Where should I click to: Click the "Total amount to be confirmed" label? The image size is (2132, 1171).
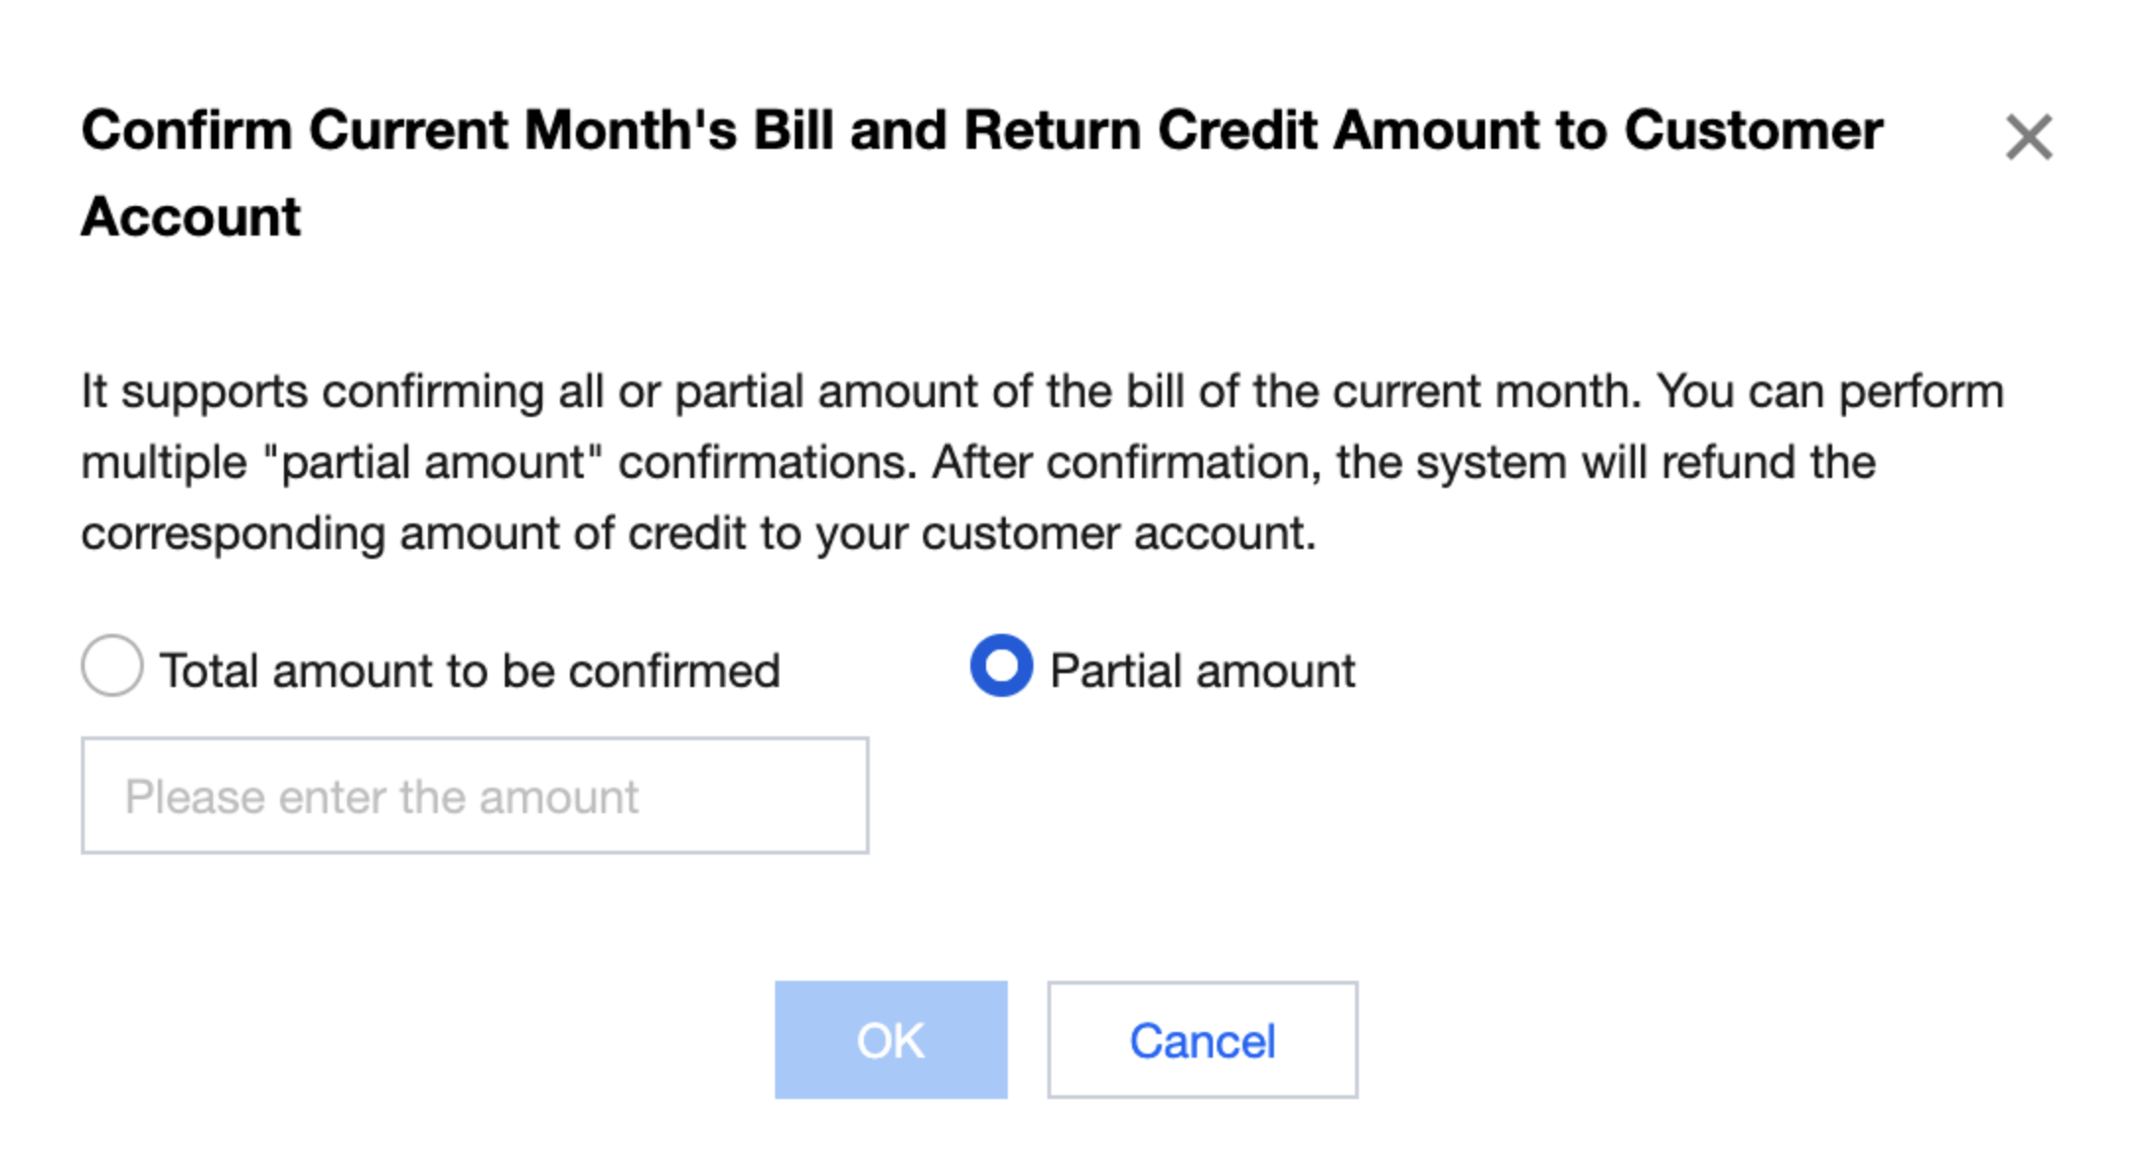tap(469, 671)
